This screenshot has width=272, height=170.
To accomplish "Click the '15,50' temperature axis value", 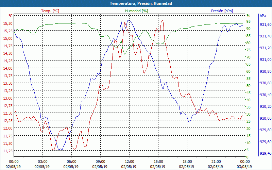I will (x=7, y=23).
